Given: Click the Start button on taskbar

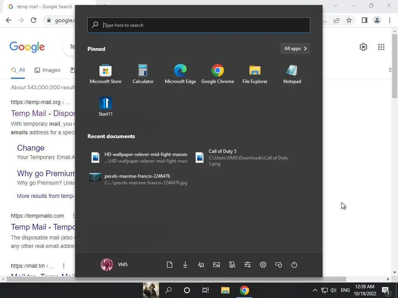Looking at the screenshot, I should pos(151,290).
